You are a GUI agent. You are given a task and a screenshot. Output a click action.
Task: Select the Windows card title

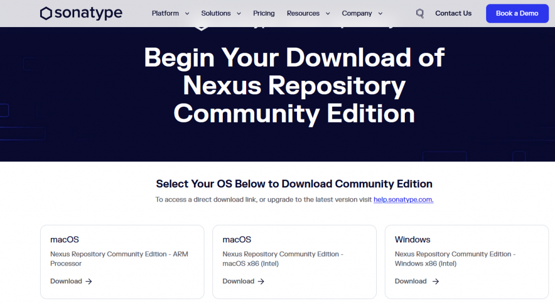412,240
